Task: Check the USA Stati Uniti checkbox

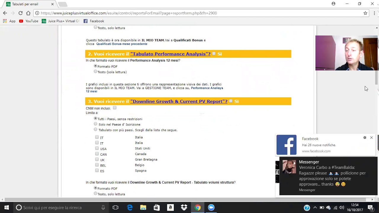Action: click(x=97, y=148)
